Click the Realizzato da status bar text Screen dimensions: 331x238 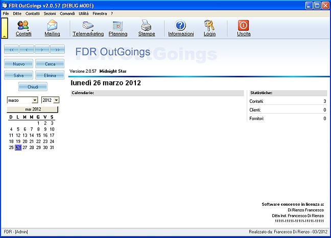(x=288, y=232)
